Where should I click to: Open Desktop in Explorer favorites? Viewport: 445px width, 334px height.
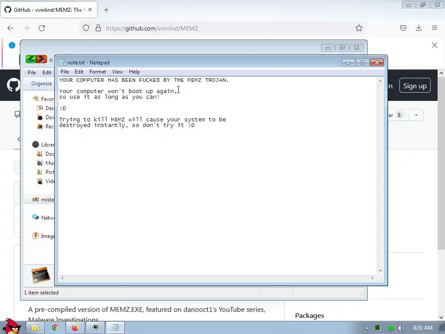(45, 108)
